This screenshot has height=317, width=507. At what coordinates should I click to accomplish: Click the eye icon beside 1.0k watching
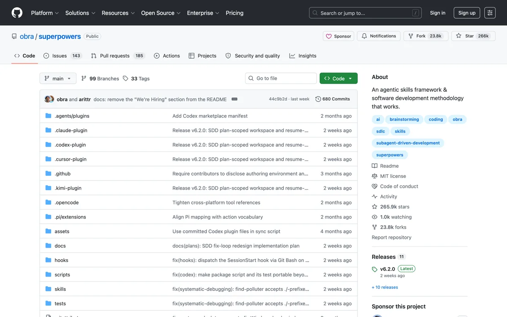374,217
